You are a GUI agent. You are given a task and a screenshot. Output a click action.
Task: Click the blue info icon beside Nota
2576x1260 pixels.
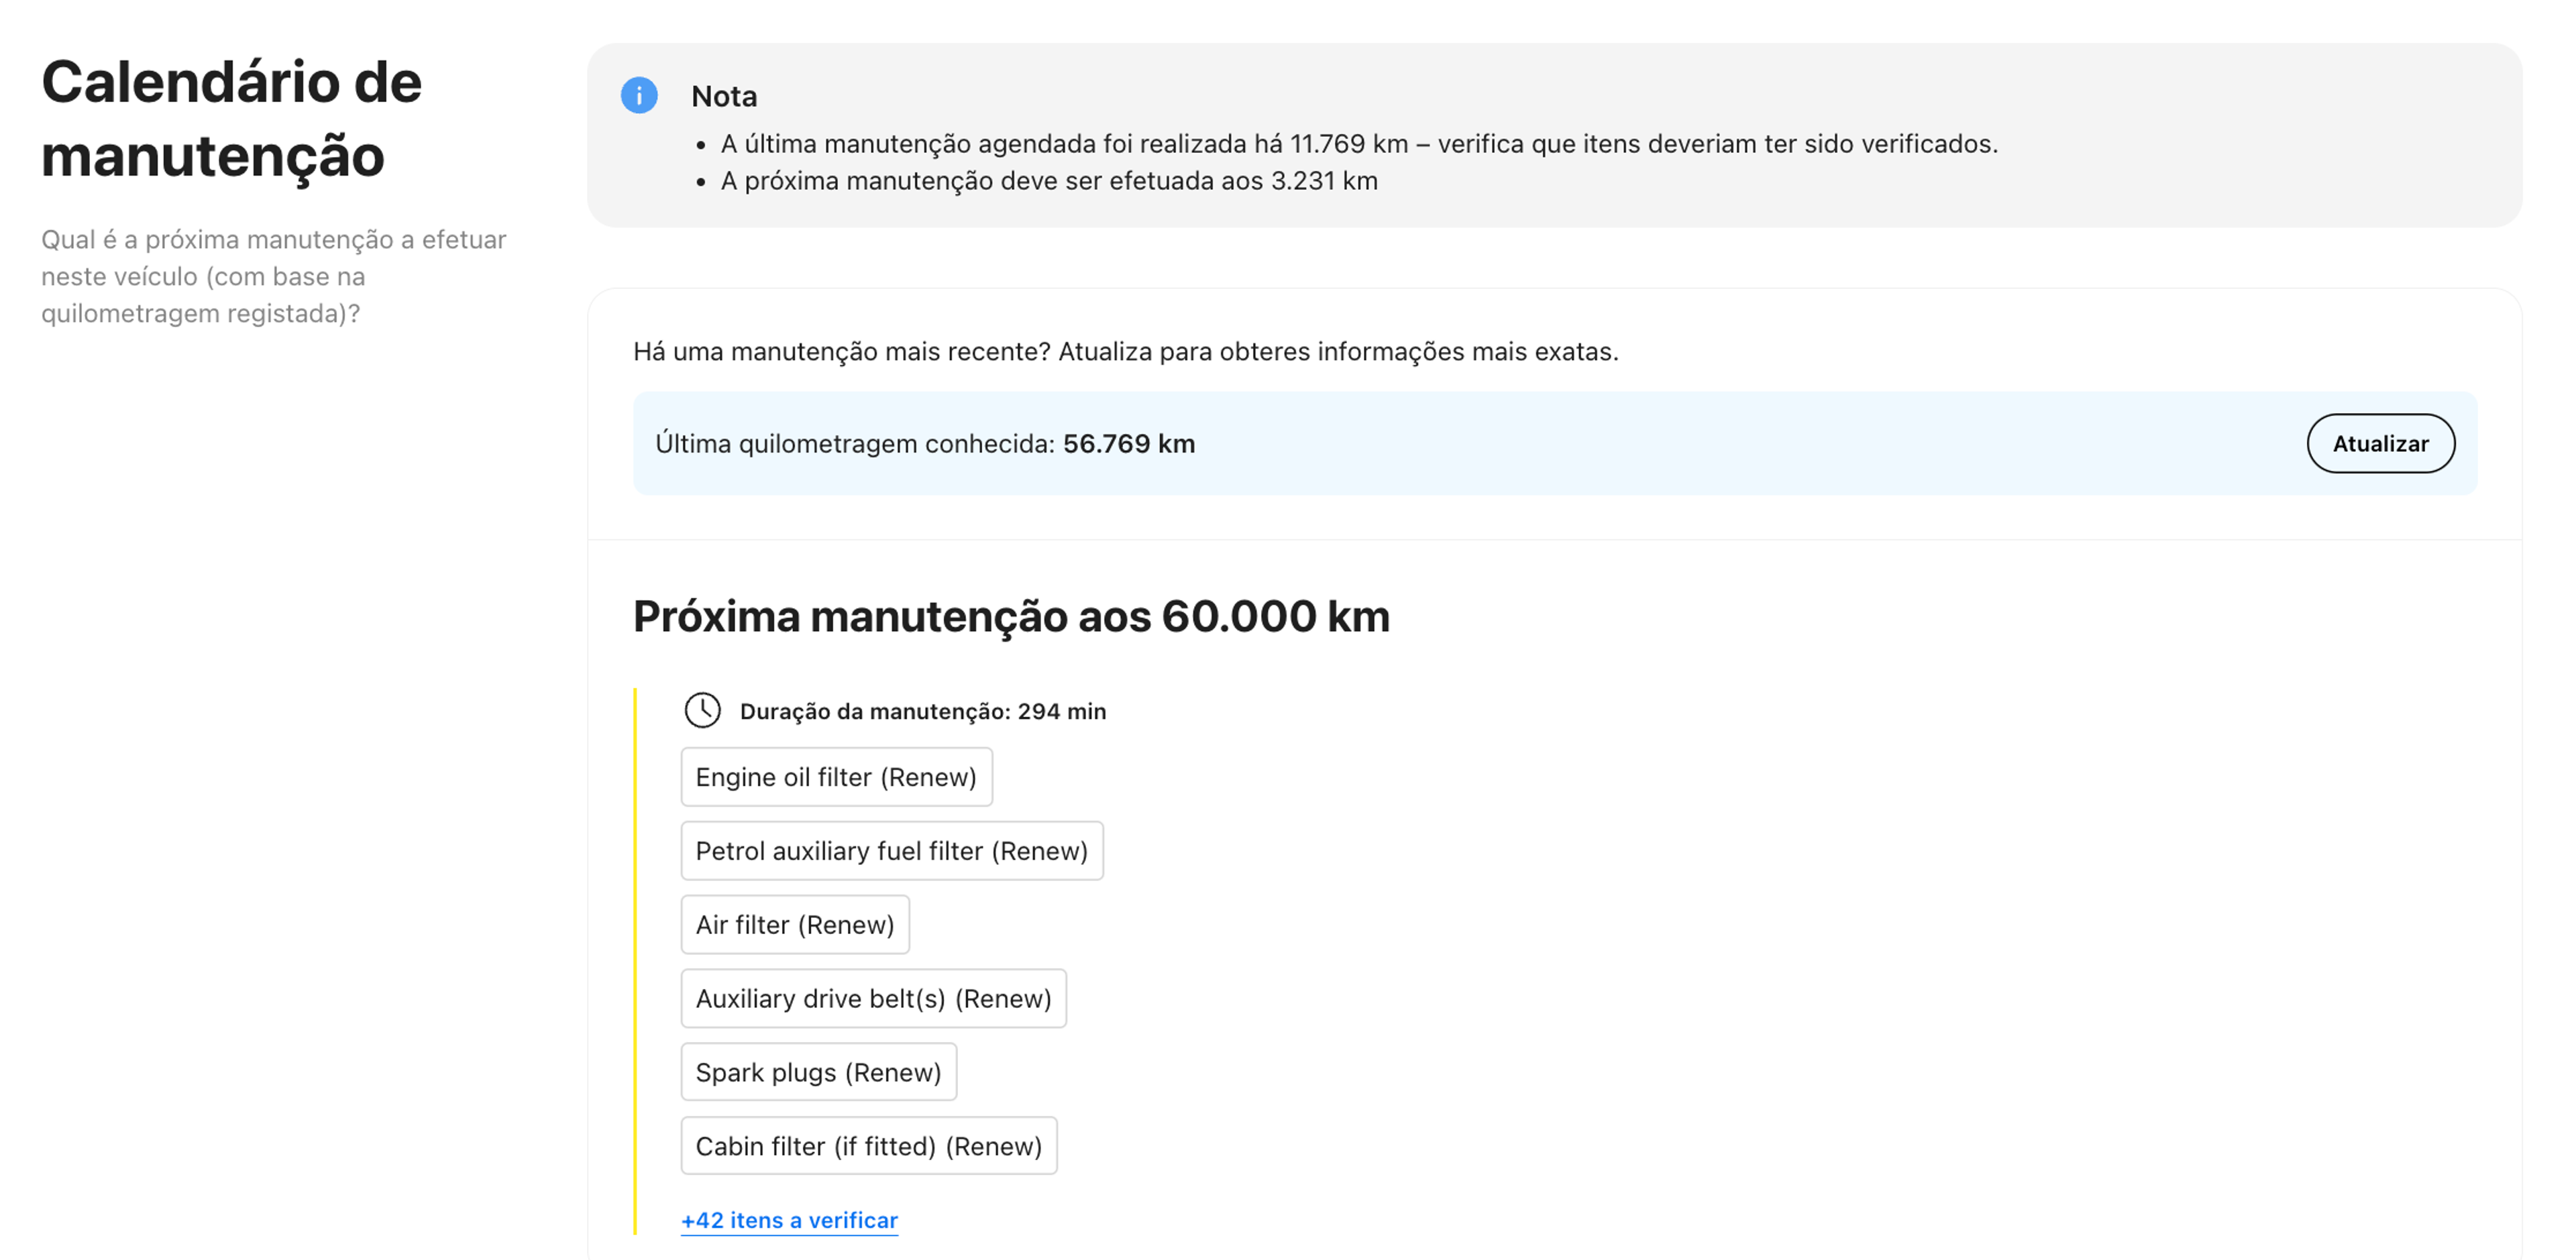tap(639, 96)
